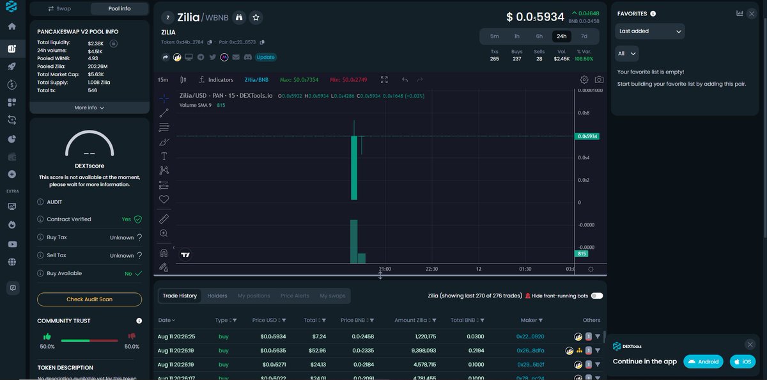Open the All filter dropdown in Favorites
This screenshot has width=767, height=380.
[627, 54]
